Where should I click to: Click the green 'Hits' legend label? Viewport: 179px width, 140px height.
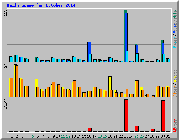[175, 14]
